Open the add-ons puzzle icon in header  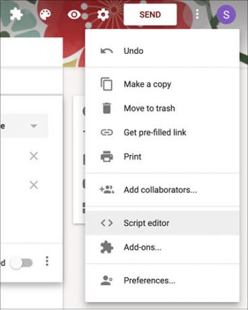coord(16,15)
